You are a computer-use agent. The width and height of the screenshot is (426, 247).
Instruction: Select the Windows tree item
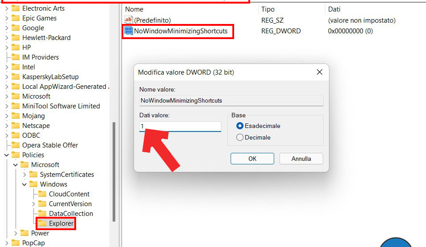pyautogui.click(x=53, y=184)
